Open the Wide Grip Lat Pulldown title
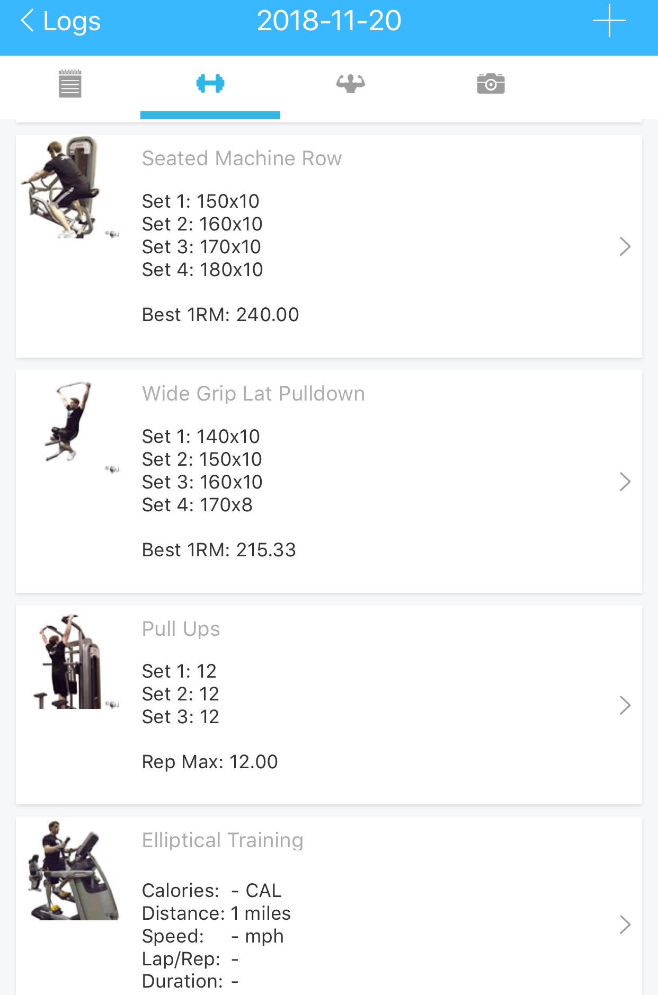658x995 pixels. [x=253, y=394]
